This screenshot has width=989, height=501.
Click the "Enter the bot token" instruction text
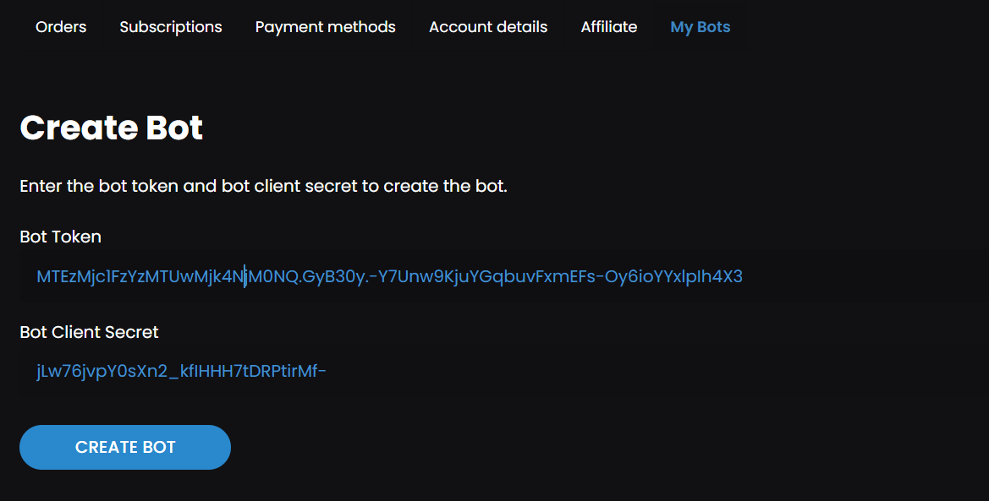[x=263, y=186]
